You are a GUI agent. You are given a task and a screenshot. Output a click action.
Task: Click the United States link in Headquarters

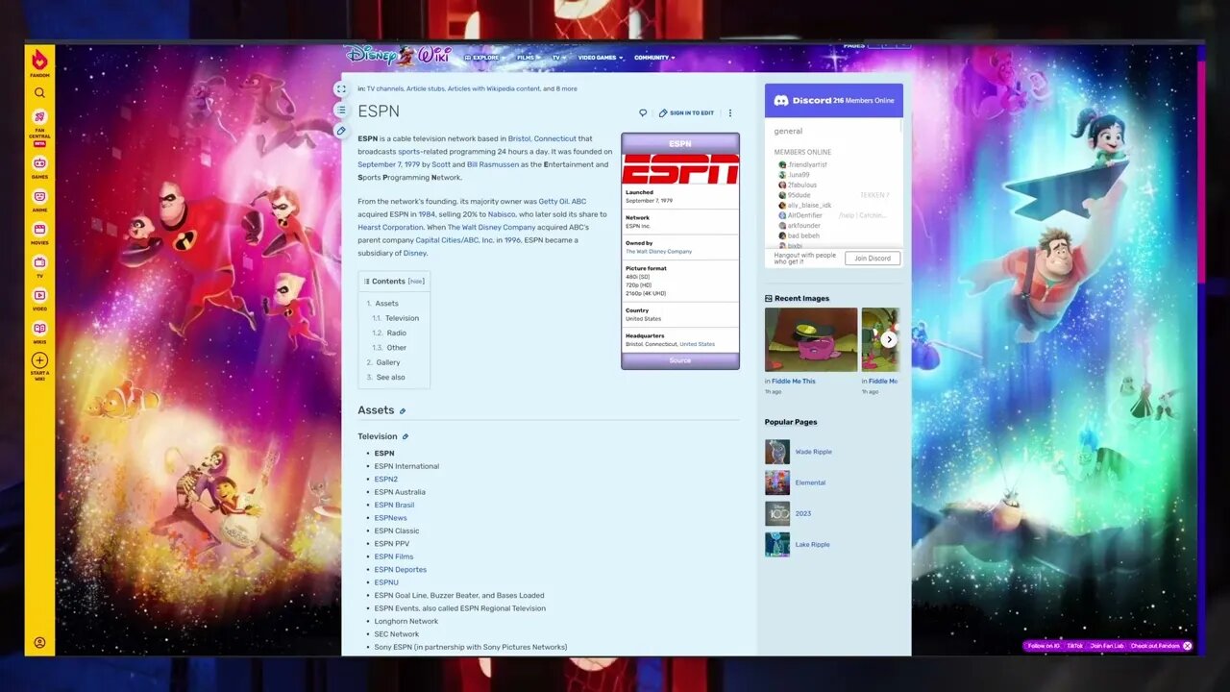(697, 344)
